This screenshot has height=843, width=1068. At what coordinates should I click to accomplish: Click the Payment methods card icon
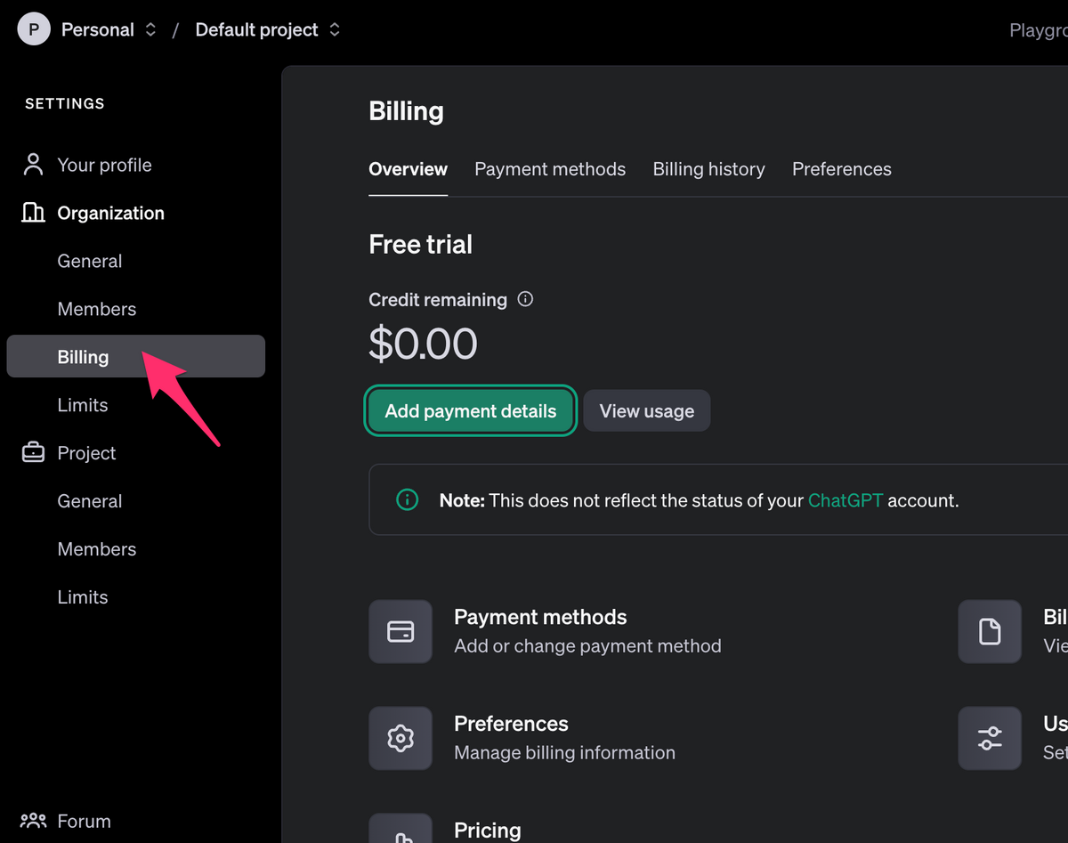tap(400, 631)
